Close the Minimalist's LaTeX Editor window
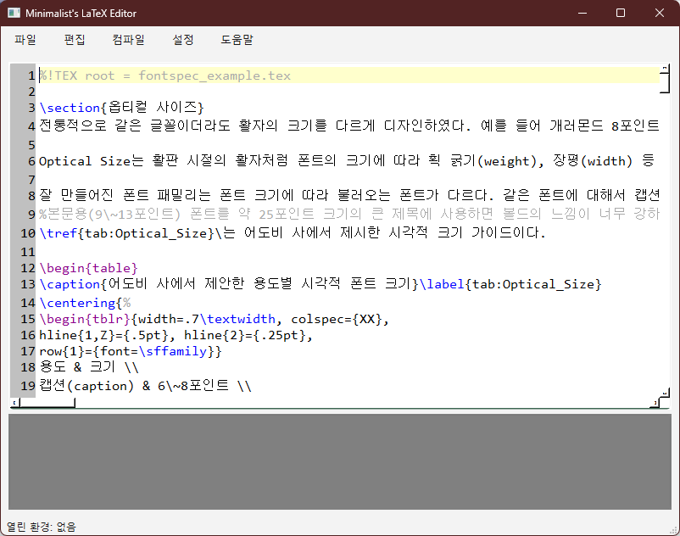 (x=659, y=13)
